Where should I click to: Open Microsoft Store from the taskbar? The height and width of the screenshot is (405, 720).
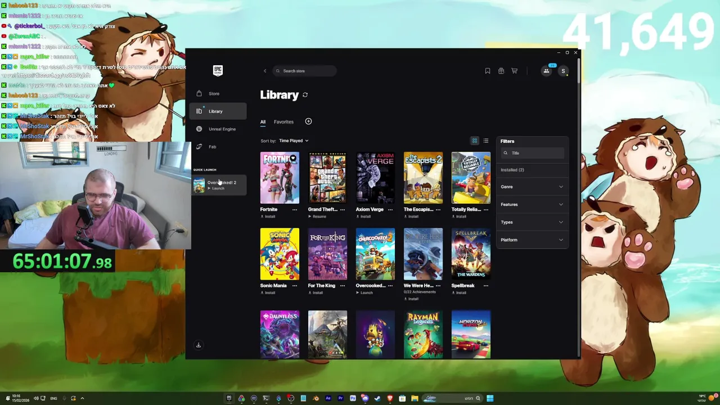click(402, 398)
